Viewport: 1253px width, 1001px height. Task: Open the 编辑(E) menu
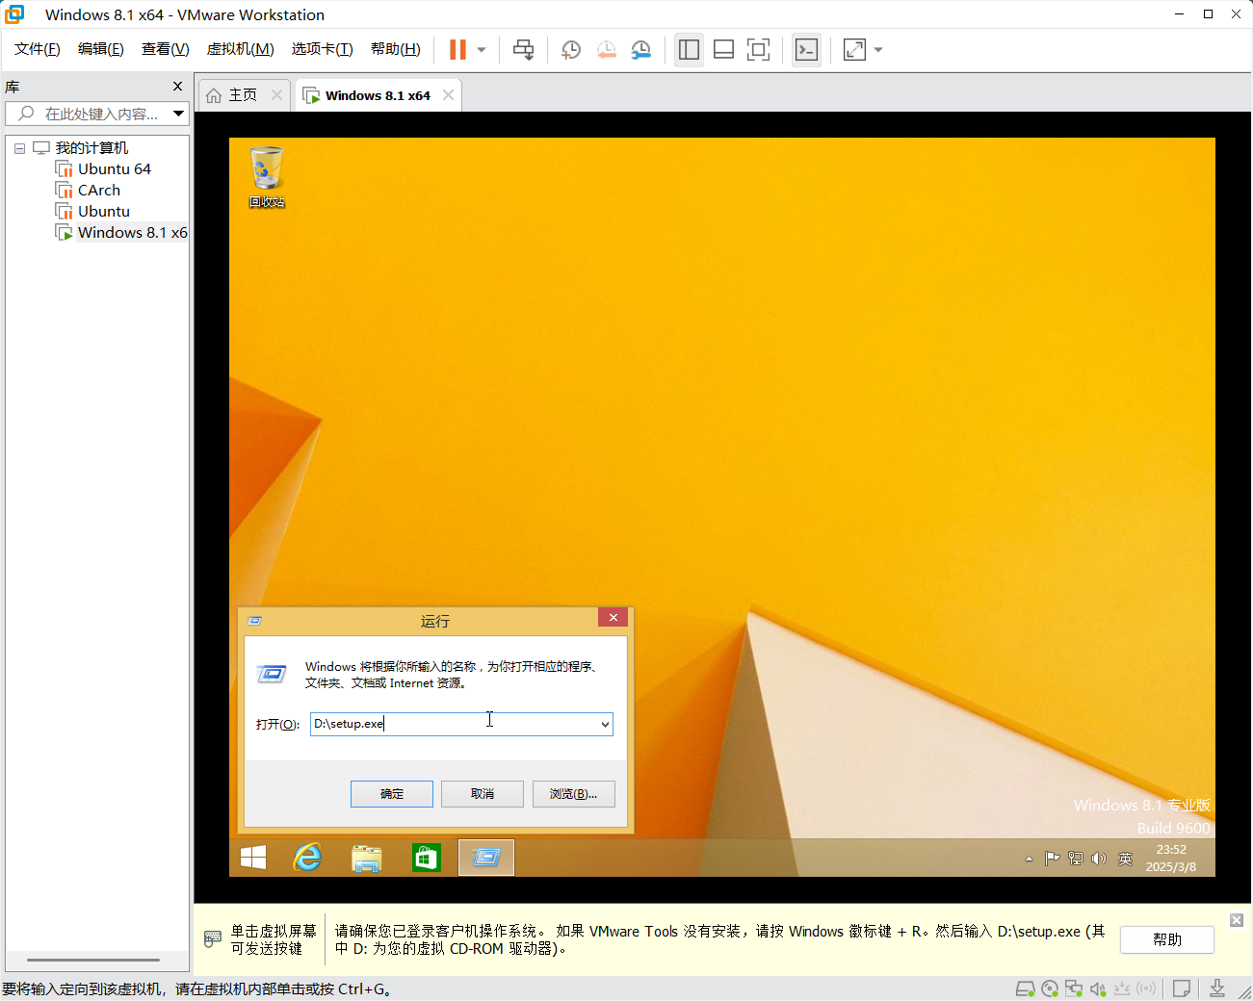point(101,49)
